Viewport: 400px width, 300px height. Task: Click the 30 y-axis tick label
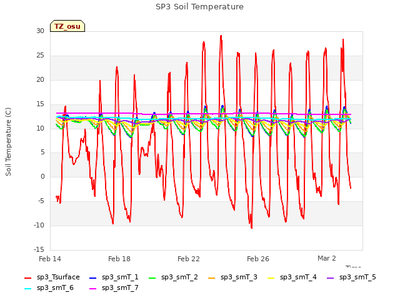pyautogui.click(x=40, y=31)
